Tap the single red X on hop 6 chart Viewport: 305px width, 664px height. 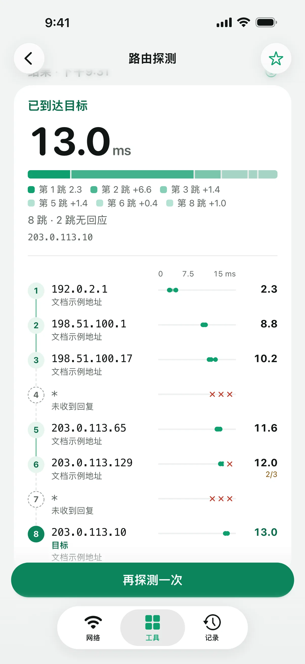tap(230, 464)
